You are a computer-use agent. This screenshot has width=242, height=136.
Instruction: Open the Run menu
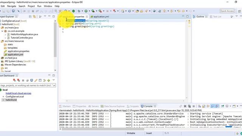pyautogui.click(x=39, y=6)
